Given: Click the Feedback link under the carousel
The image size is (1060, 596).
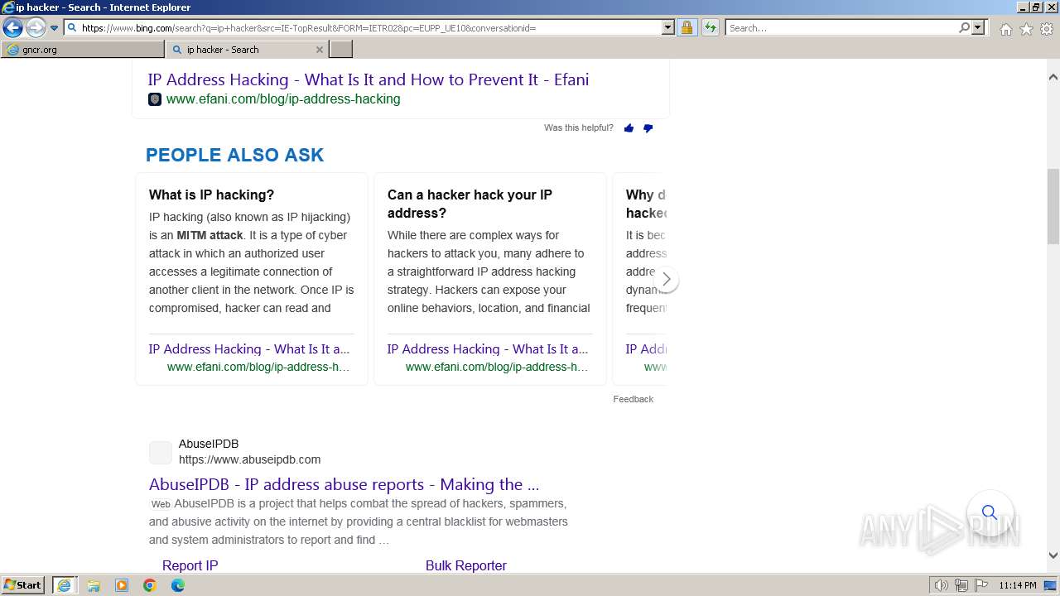Looking at the screenshot, I should (x=634, y=399).
